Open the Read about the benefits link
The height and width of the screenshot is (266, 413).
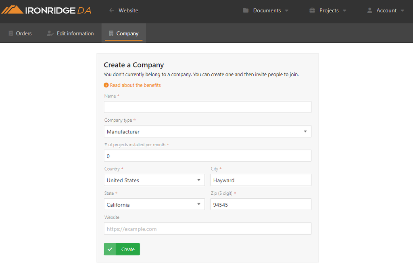click(x=135, y=85)
